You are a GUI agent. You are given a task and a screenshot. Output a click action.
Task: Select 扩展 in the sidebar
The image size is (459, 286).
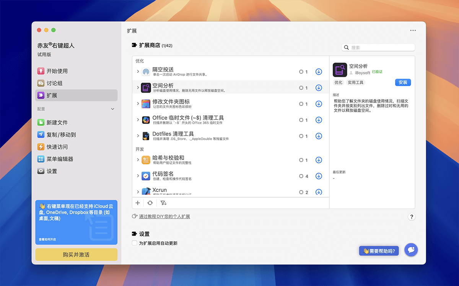coord(76,95)
